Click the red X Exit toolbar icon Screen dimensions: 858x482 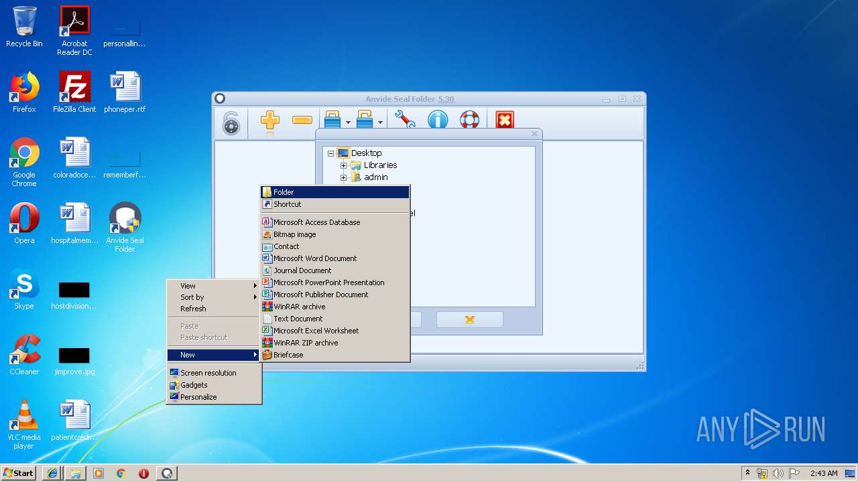[x=505, y=120]
